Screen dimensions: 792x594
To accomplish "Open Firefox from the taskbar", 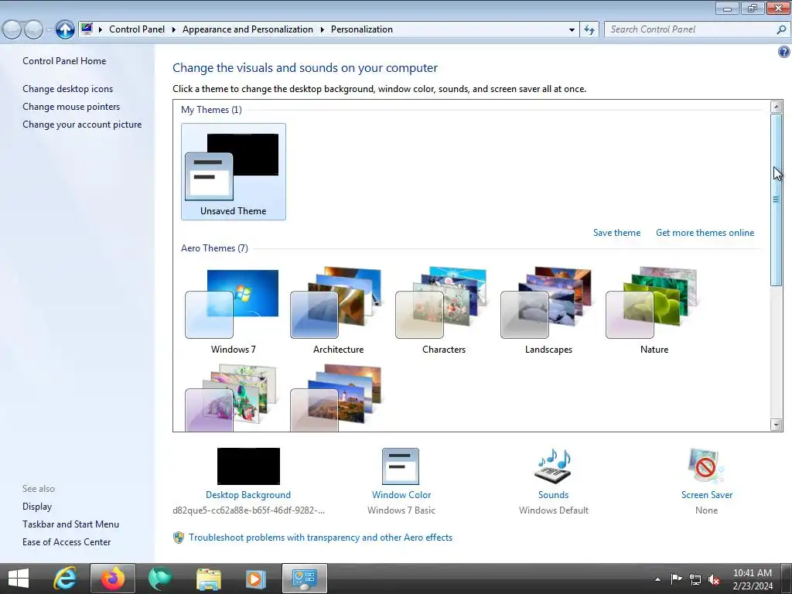I will click(113, 579).
